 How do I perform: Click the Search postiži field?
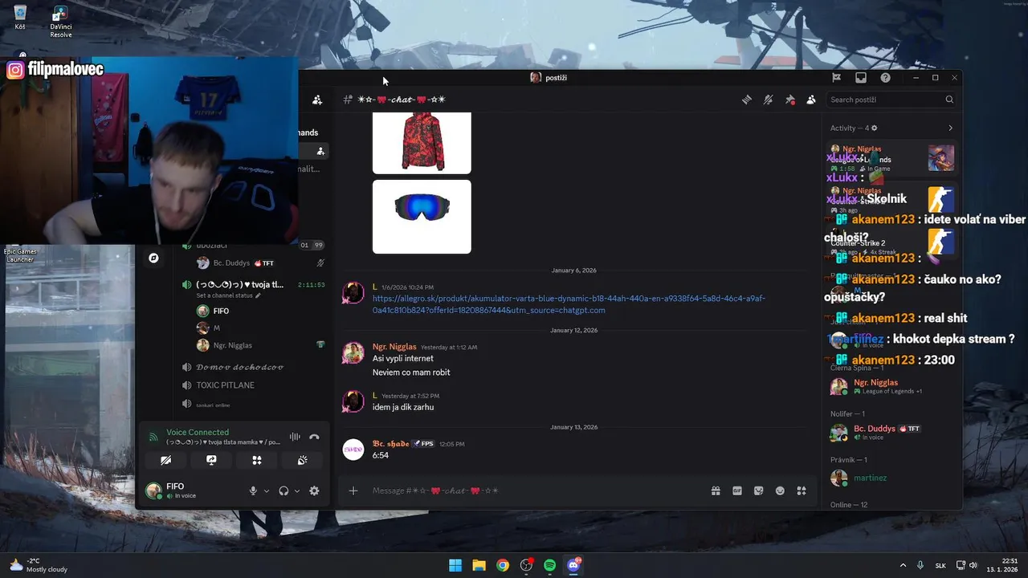891,100
